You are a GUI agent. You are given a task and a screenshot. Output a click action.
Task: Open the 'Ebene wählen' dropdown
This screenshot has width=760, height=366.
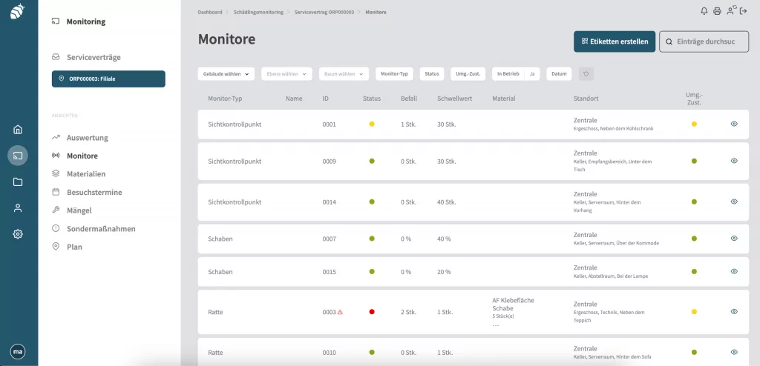[x=286, y=73]
